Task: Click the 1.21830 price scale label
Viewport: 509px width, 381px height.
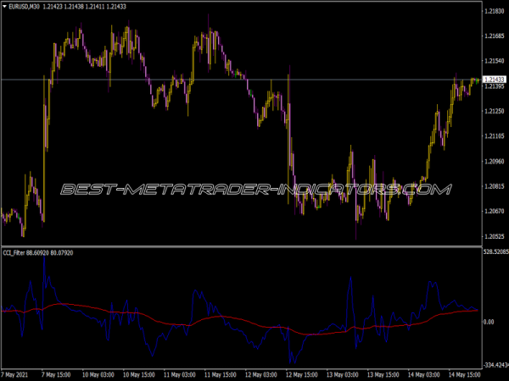Action: pyautogui.click(x=494, y=12)
